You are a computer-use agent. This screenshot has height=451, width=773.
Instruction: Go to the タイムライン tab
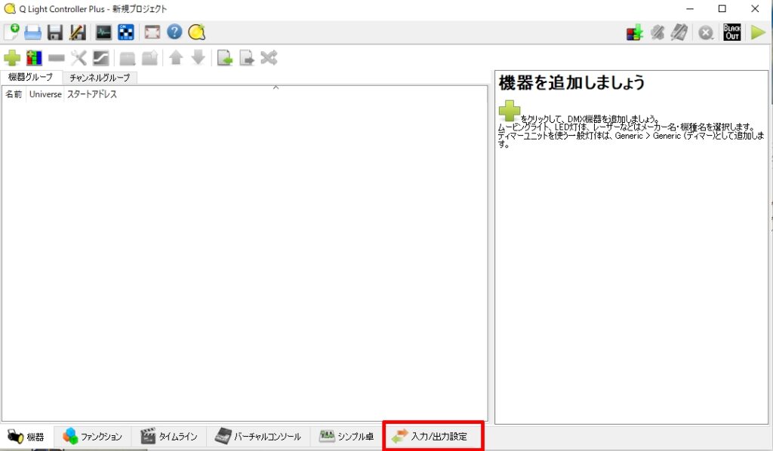(x=169, y=437)
